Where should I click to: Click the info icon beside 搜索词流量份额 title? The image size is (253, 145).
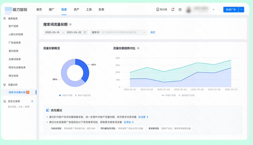(x=70, y=24)
